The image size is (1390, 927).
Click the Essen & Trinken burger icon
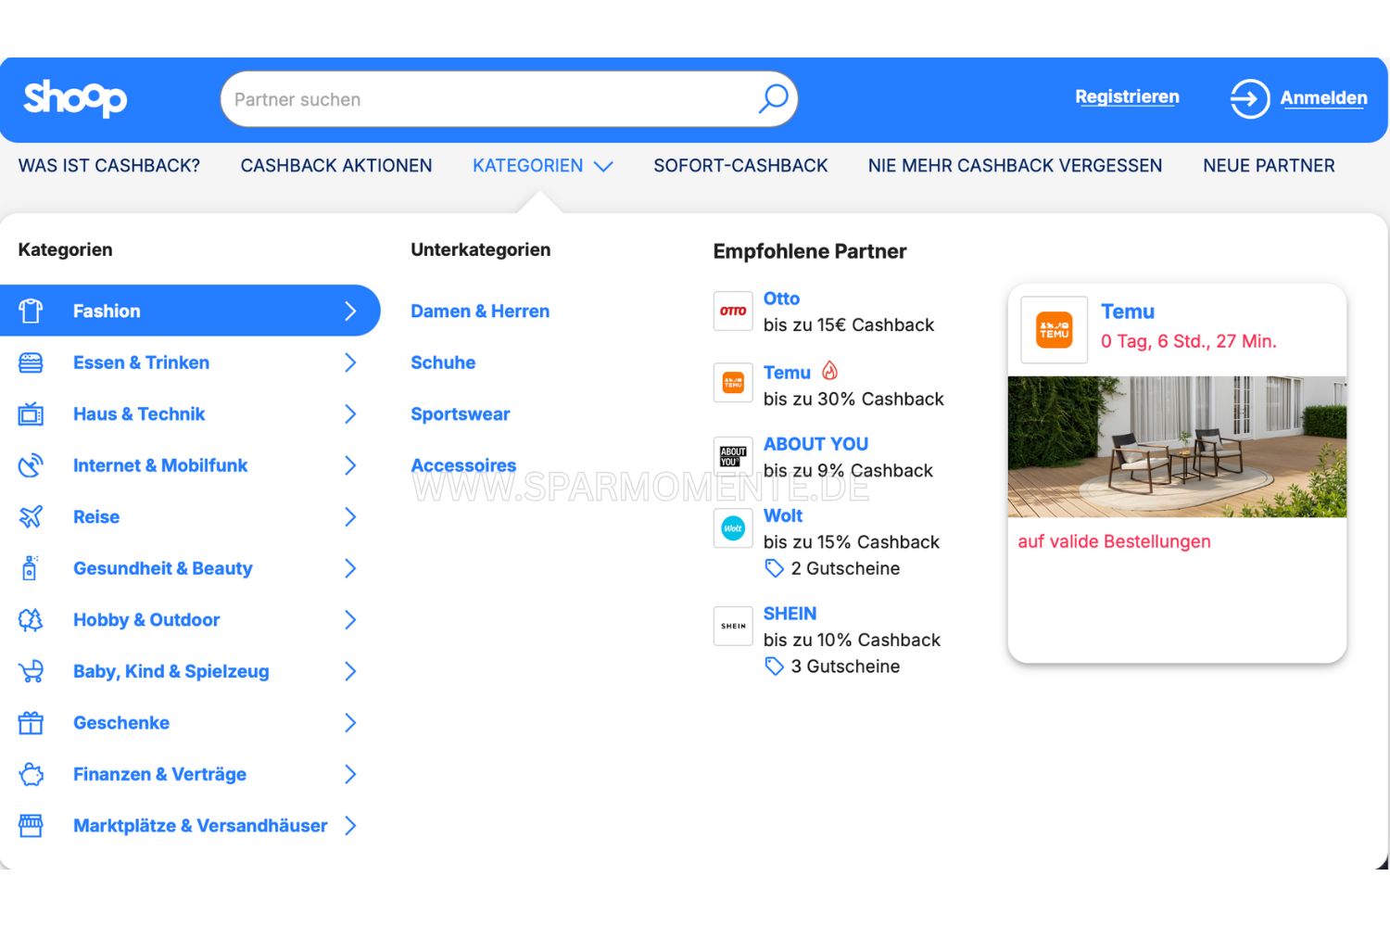[x=31, y=362]
